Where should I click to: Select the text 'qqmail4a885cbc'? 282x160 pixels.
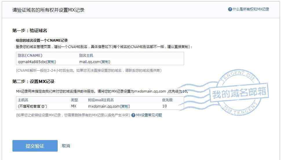click(x=32, y=62)
